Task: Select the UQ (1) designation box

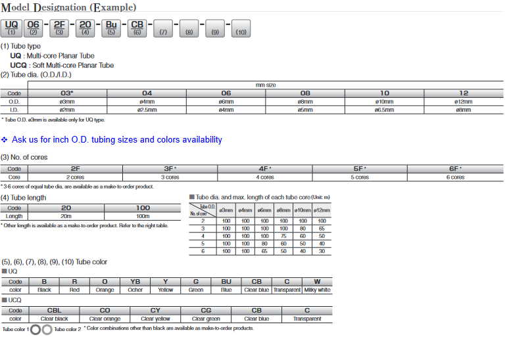Action: (x=11, y=28)
